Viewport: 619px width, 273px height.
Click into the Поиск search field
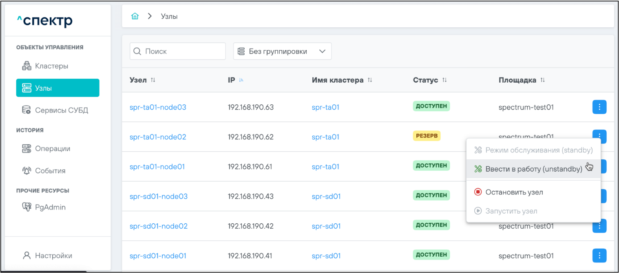click(x=182, y=51)
